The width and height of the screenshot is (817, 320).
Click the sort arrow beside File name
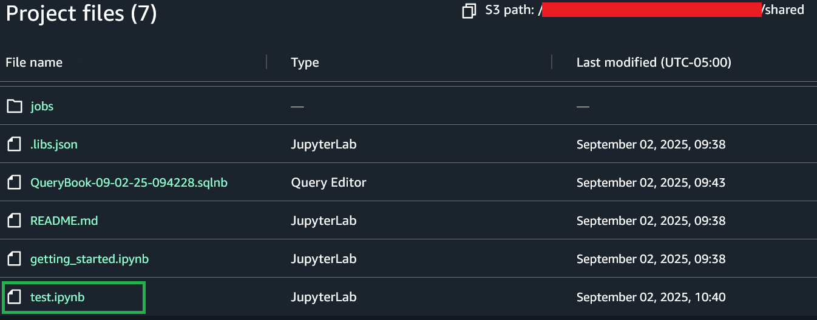tap(78, 62)
